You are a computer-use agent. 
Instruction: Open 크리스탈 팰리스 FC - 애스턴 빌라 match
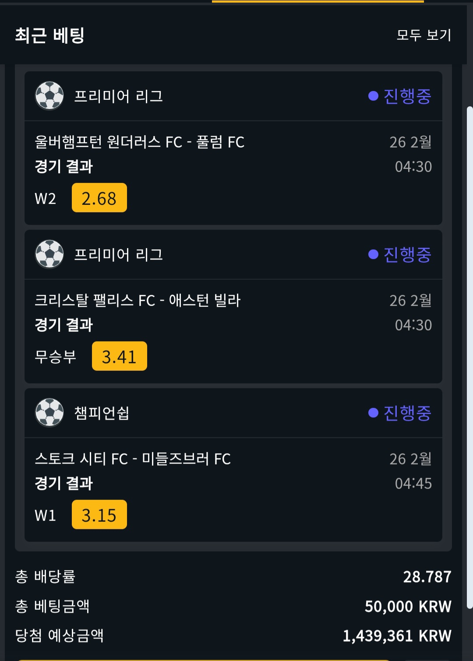tap(138, 300)
